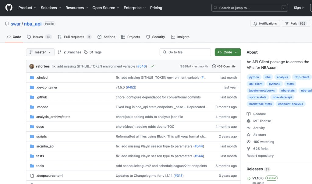312x184 pixels.
Task: Click commit hash f8388a7
Action: pyautogui.click(x=186, y=66)
